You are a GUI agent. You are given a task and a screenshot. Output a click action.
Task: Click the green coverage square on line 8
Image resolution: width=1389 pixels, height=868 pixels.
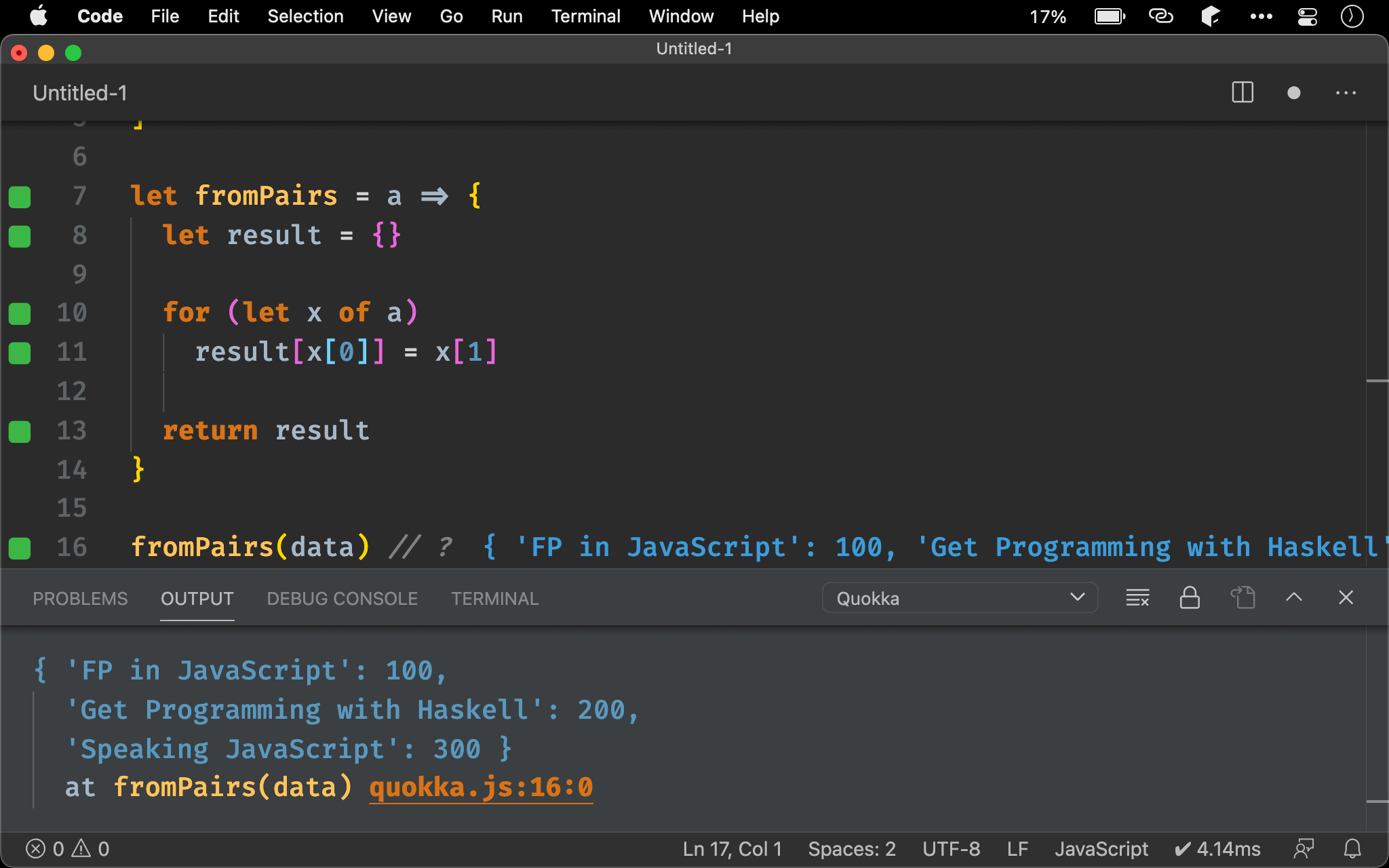[20, 236]
